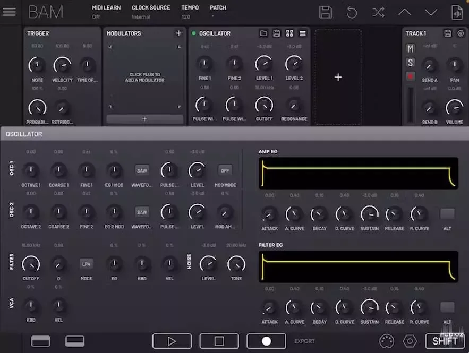
Task: Open the filter mode LP4 selector
Action: point(86,264)
